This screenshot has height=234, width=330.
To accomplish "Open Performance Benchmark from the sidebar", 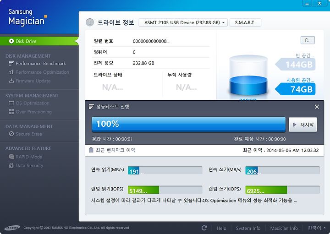I will (x=41, y=63).
